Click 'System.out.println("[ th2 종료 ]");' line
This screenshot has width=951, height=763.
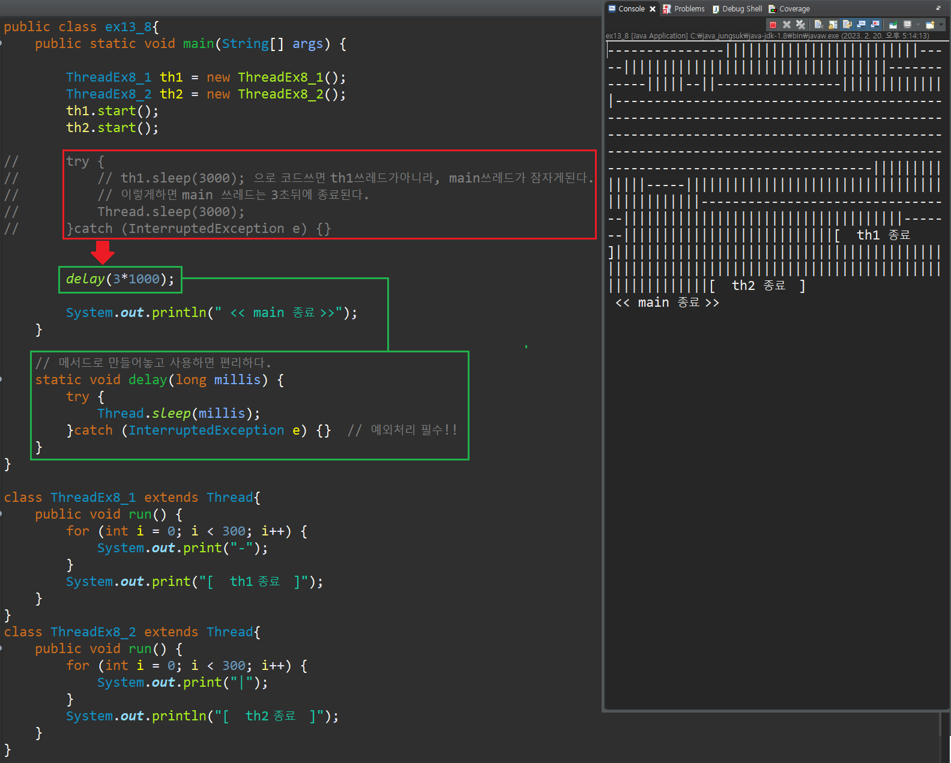click(202, 716)
